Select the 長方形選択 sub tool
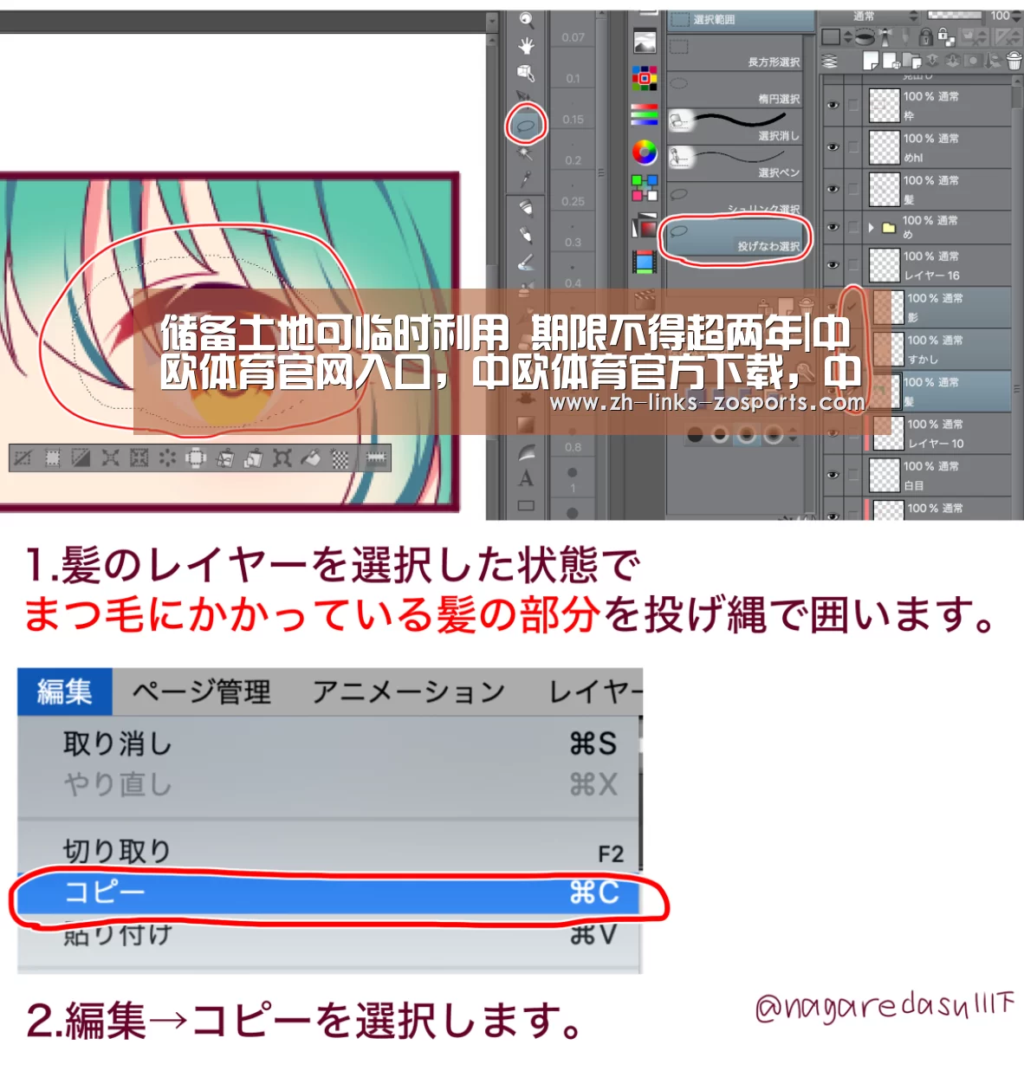The width and height of the screenshot is (1024, 1071). (x=735, y=54)
